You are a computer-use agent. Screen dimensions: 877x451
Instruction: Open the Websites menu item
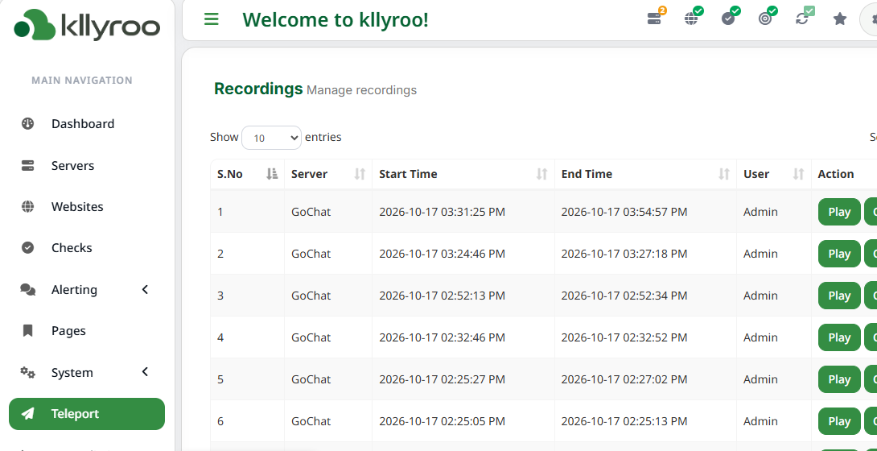pyautogui.click(x=87, y=206)
